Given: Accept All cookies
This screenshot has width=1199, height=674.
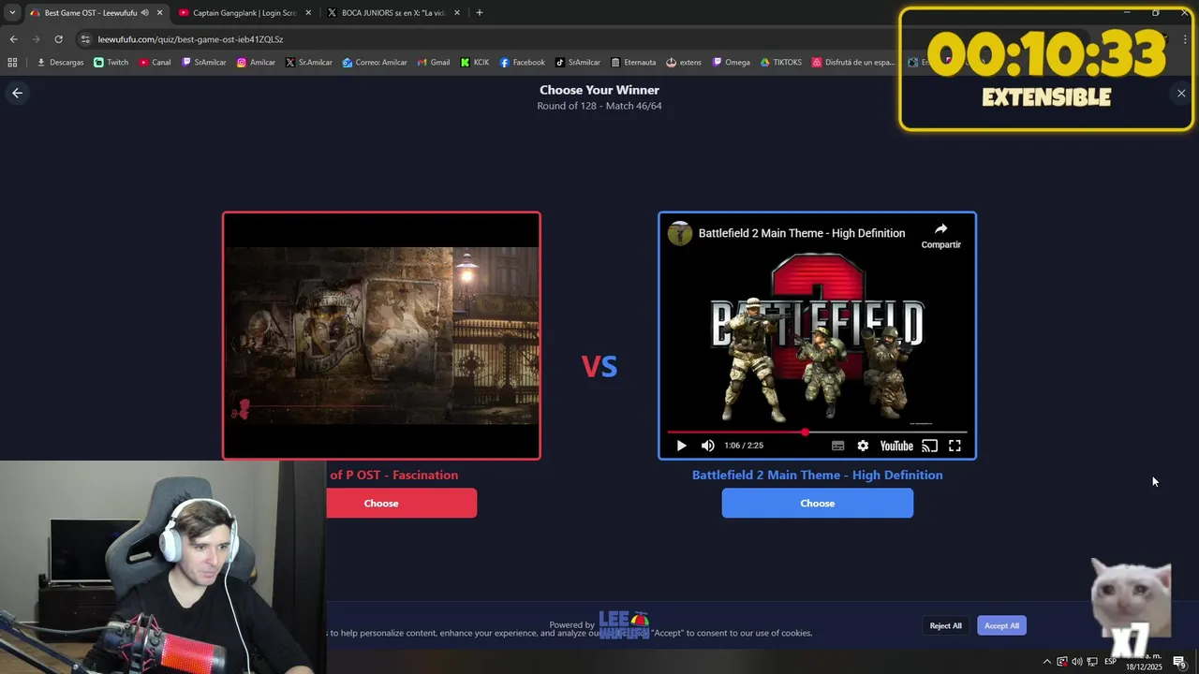Looking at the screenshot, I should click(1001, 625).
